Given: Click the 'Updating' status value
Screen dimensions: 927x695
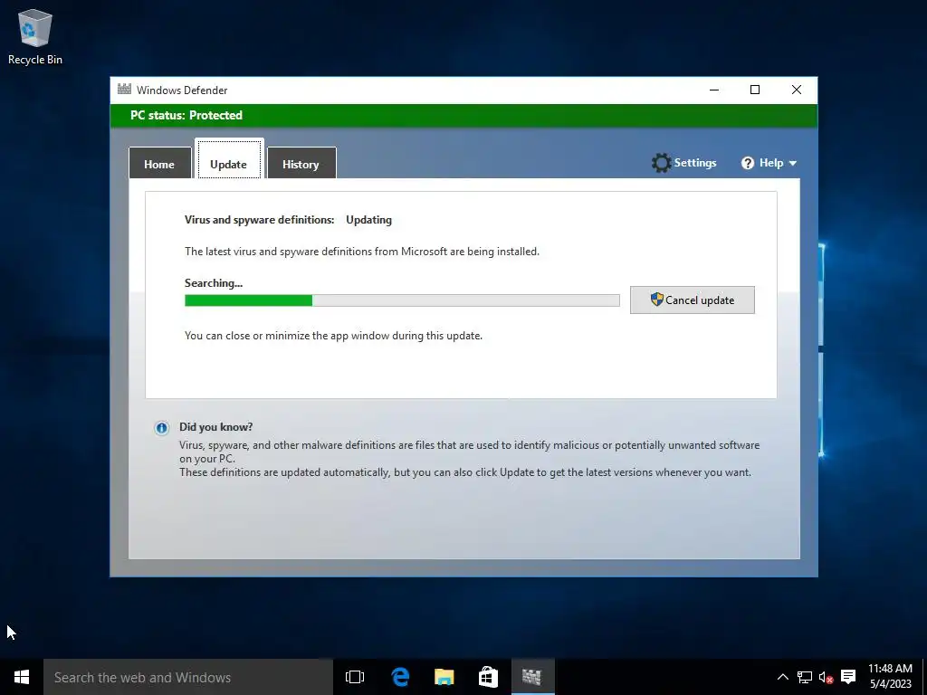Looking at the screenshot, I should click(x=369, y=220).
